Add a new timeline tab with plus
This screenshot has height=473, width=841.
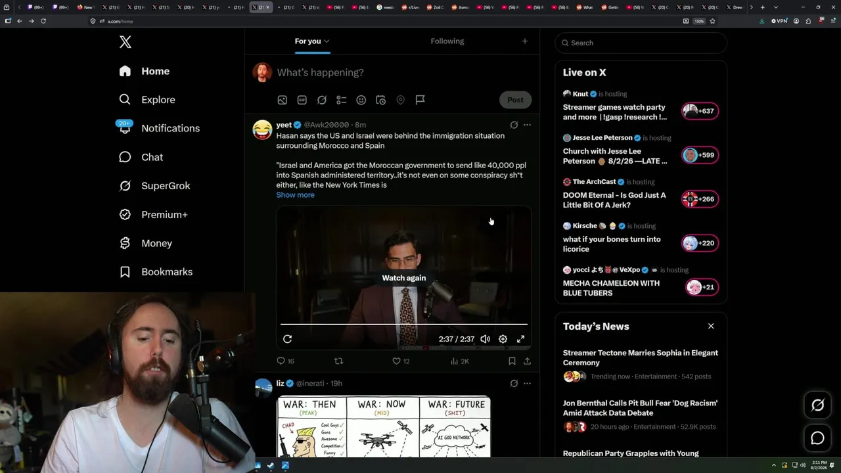524,41
